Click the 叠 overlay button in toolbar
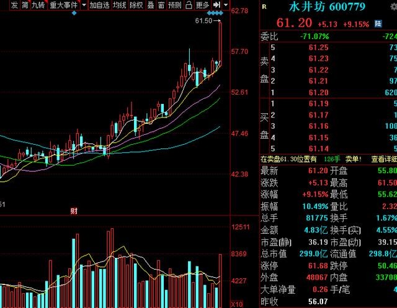The height and width of the screenshot is (308, 397). [150, 5]
